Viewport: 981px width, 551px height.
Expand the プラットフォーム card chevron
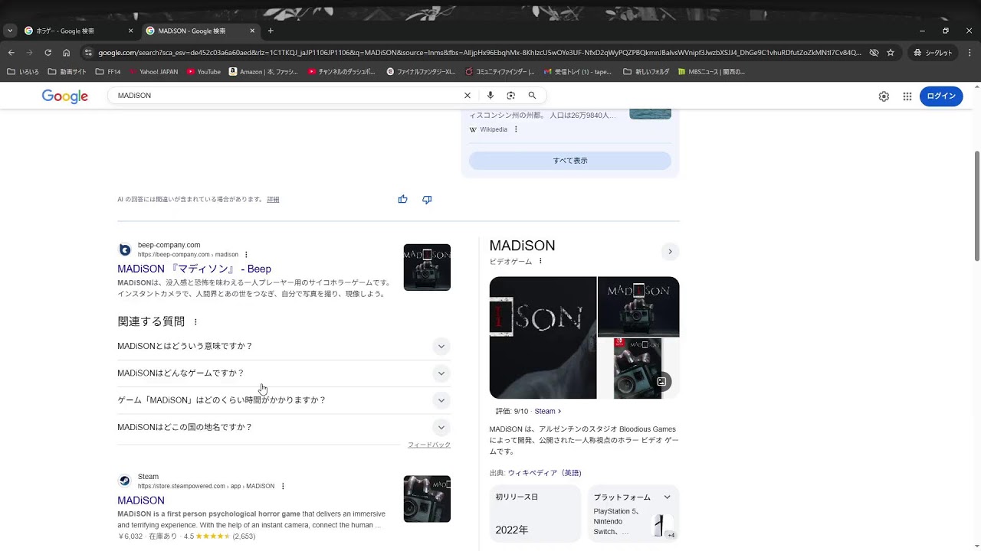(x=667, y=497)
